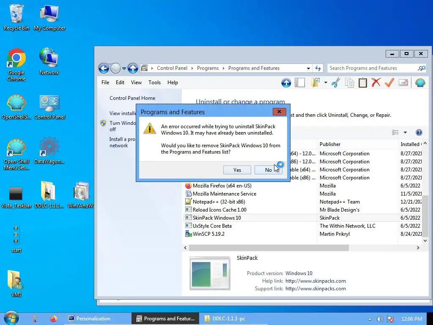Screen dimensions: 433x325
Task: Open the Help menu
Action: pos(173,83)
